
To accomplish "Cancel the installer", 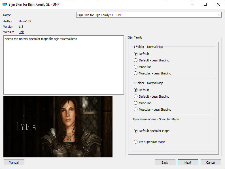I will (211, 162).
